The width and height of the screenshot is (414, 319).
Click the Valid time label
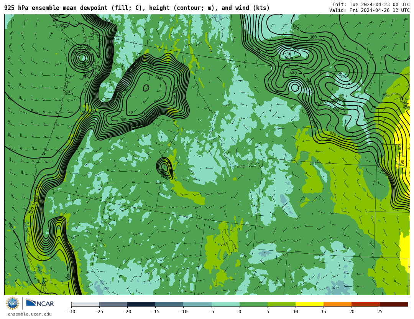pyautogui.click(x=370, y=10)
